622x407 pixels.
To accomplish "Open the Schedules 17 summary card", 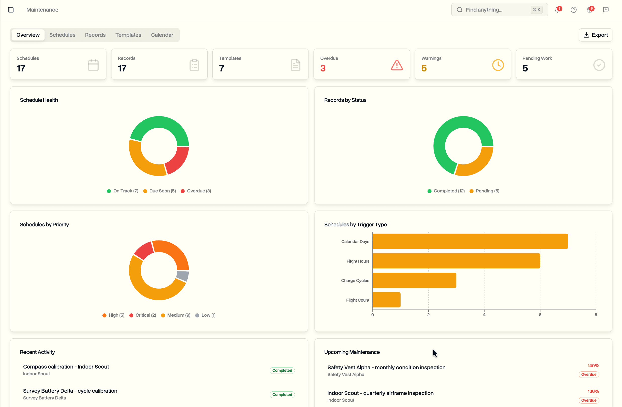I will (x=58, y=64).
